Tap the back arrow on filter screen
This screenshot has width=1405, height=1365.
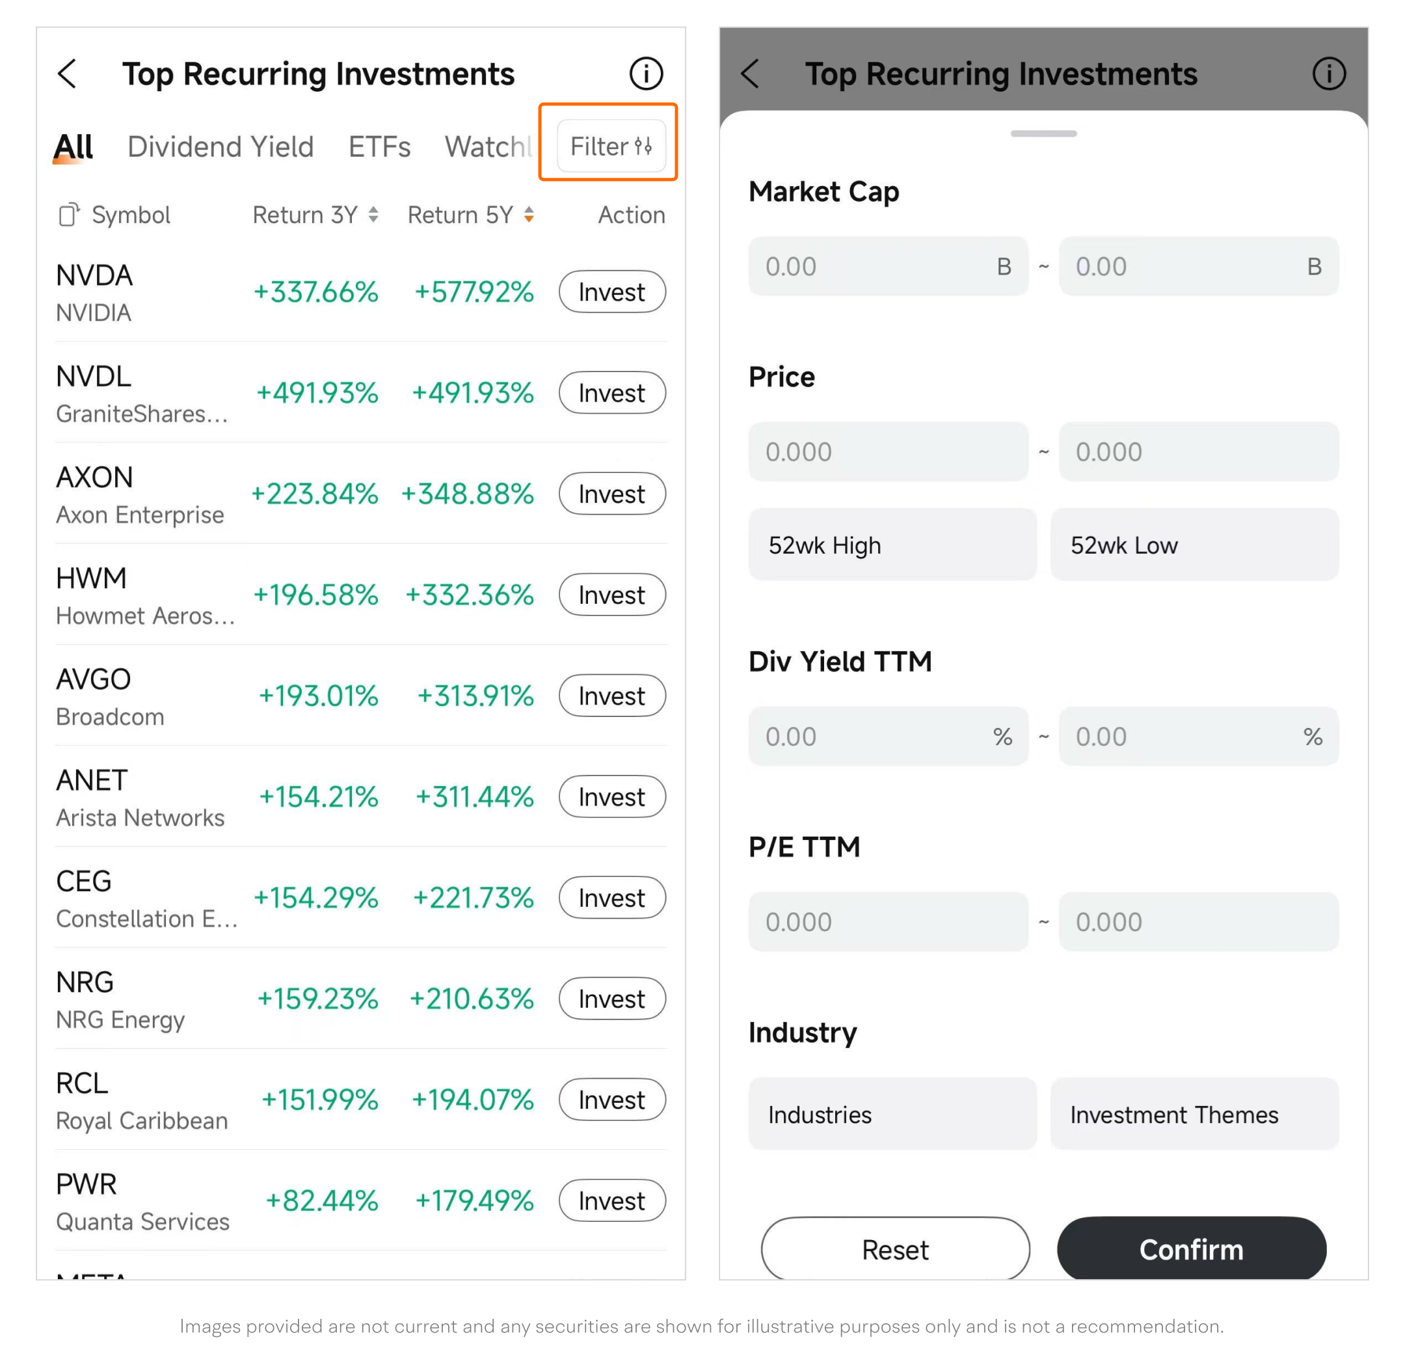750,73
